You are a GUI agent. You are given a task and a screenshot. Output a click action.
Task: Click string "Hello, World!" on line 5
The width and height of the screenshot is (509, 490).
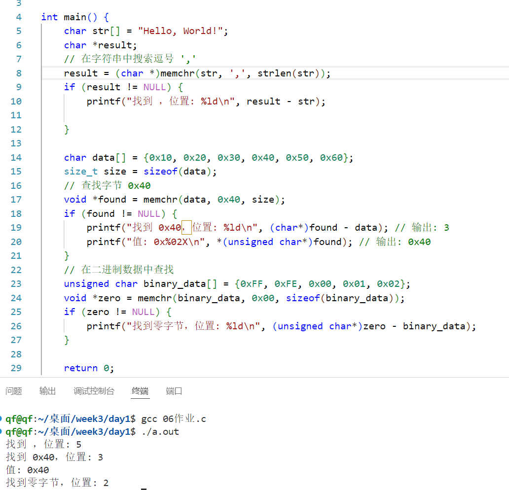(180, 31)
